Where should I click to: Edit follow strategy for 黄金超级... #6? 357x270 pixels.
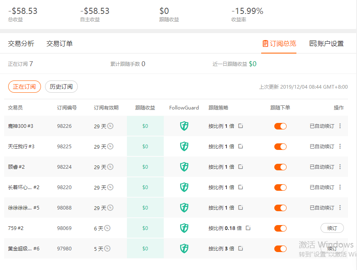(241, 248)
